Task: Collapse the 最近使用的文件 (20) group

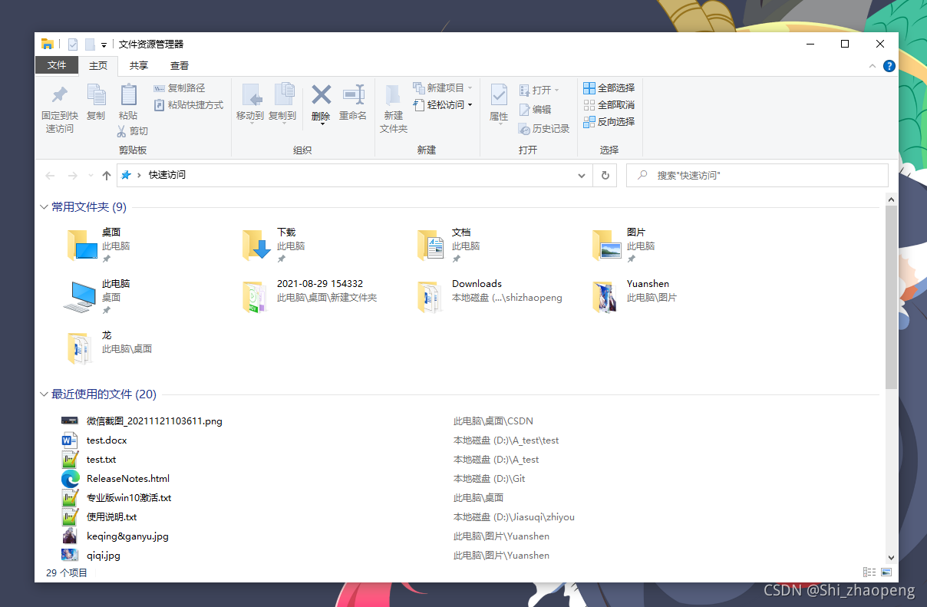Action: (x=43, y=394)
